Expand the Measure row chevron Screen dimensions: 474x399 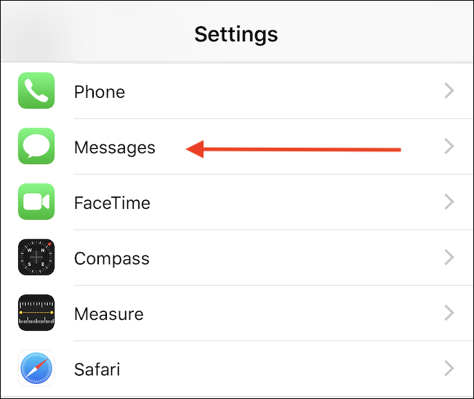(x=449, y=313)
